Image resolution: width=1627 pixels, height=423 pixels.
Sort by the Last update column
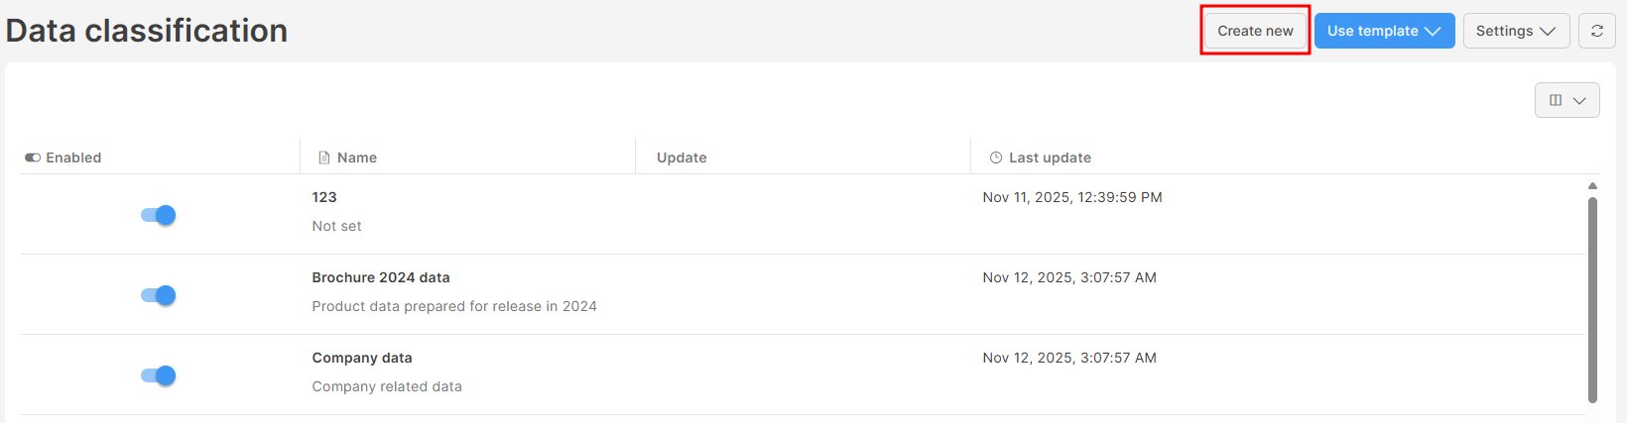[1050, 158]
